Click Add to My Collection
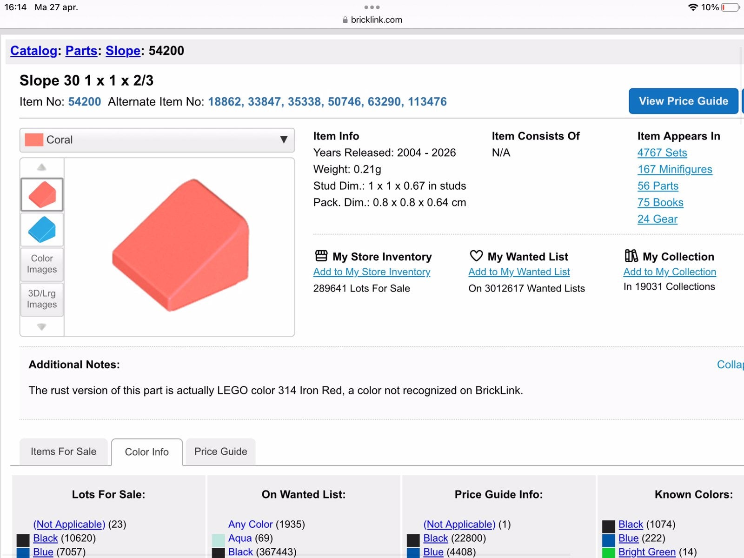The height and width of the screenshot is (558, 744). tap(670, 272)
